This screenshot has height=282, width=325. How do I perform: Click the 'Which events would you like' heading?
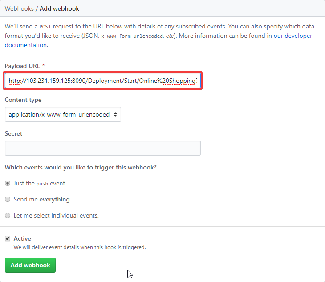pos(81,167)
